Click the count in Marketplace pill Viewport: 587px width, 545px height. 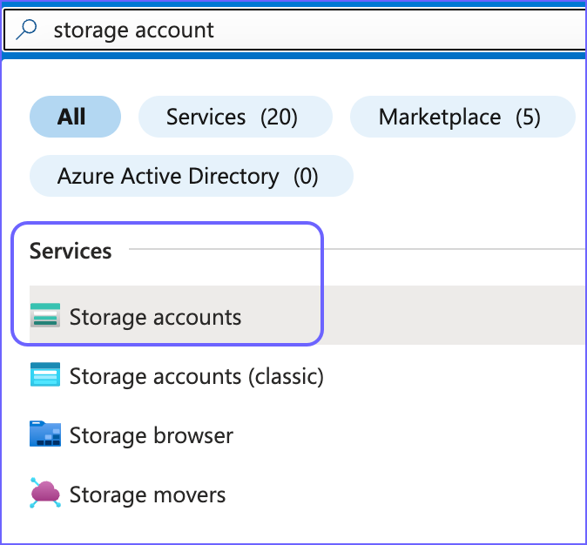(x=528, y=118)
